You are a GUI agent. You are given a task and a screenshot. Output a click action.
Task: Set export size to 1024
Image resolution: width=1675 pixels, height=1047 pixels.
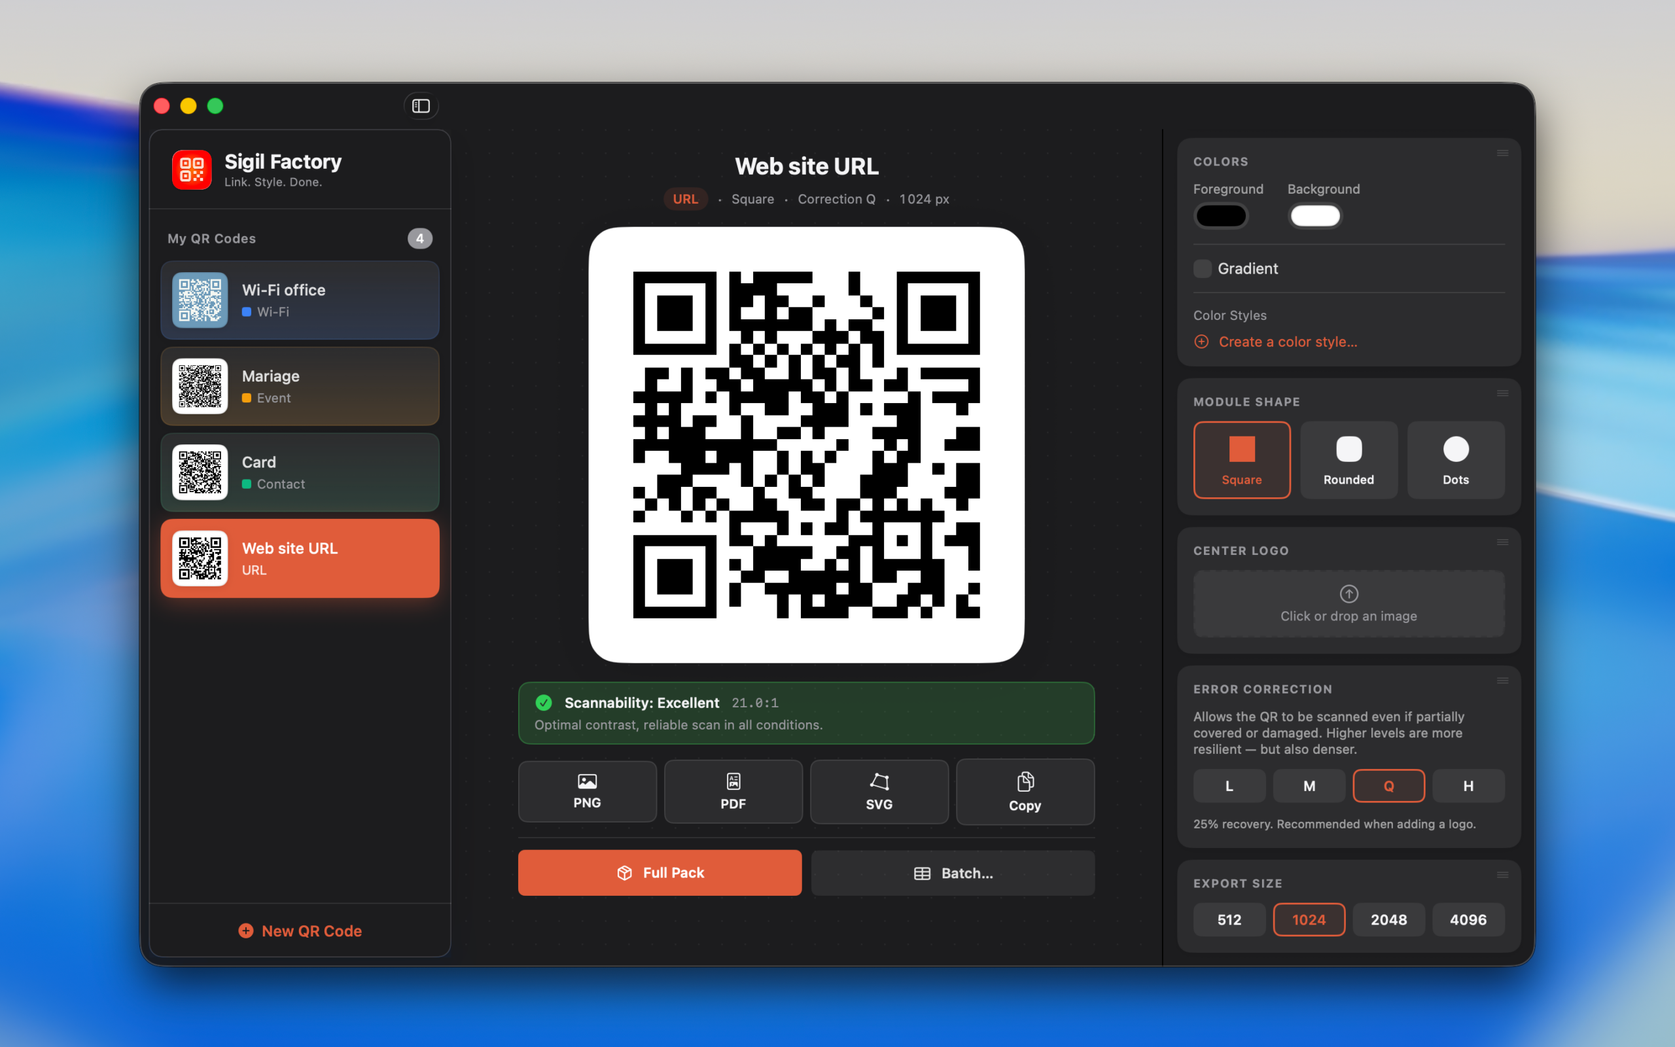[1309, 919]
